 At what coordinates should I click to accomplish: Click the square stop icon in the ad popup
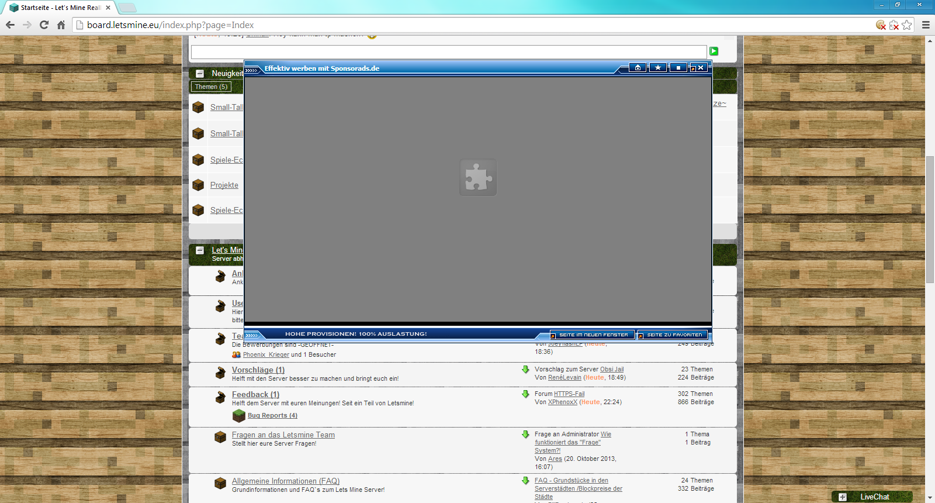678,68
